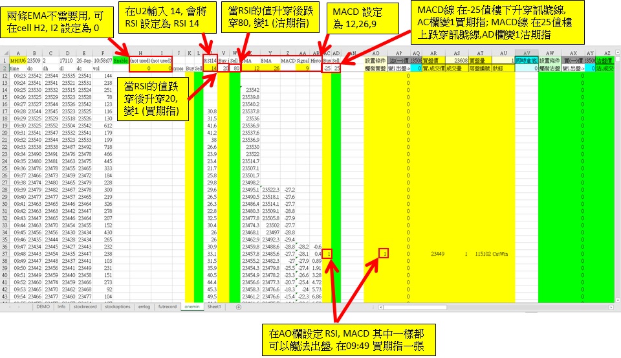Select the MACD Buy level cell -25
Viewport: 621px width, 358px height.
327,68
